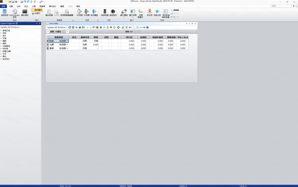Open Update: All Windows dropdown in Lens Data
The width and height of the screenshot is (298, 187).
click(x=57, y=27)
